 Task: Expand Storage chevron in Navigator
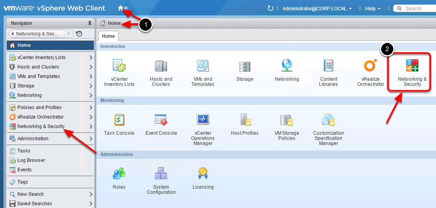(x=91, y=86)
